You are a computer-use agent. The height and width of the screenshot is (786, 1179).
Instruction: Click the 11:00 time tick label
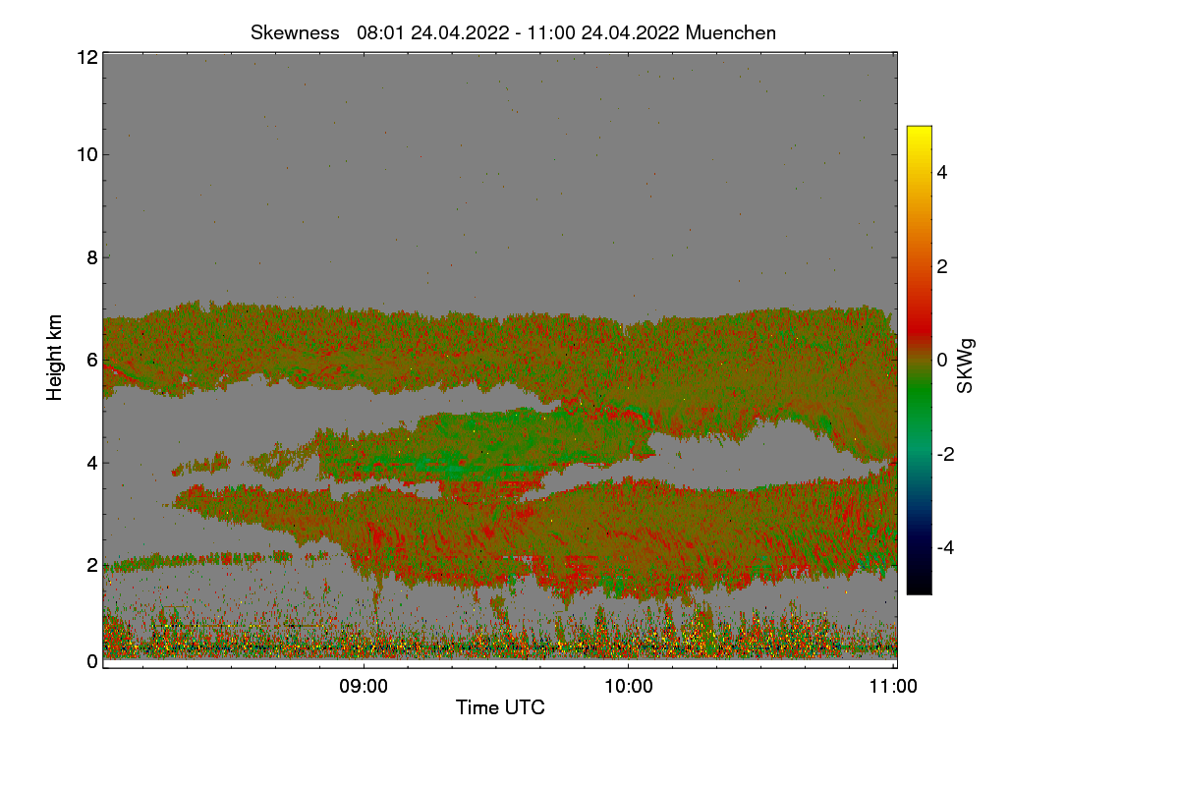pos(894,687)
